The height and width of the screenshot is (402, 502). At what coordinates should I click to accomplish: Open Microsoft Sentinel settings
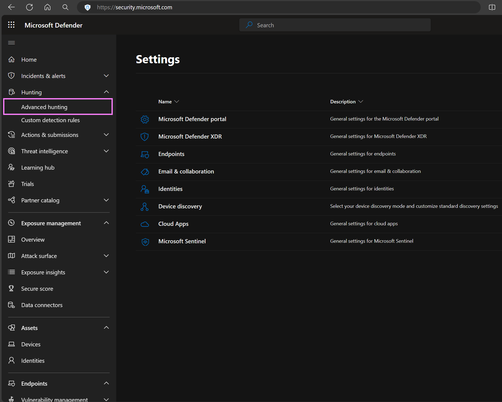182,241
